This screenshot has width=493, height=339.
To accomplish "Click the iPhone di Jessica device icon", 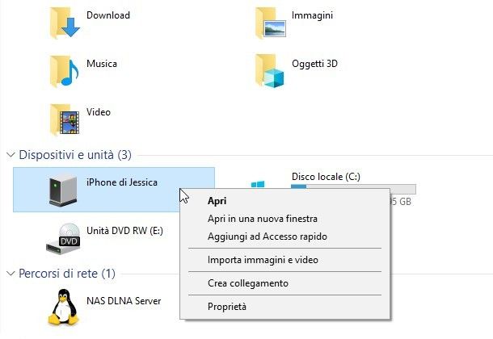I will coord(63,190).
